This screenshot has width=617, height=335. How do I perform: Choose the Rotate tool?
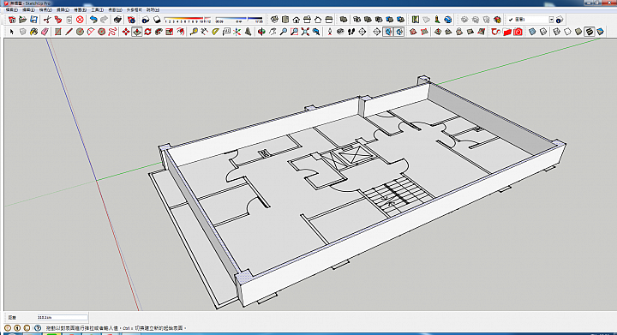point(147,32)
